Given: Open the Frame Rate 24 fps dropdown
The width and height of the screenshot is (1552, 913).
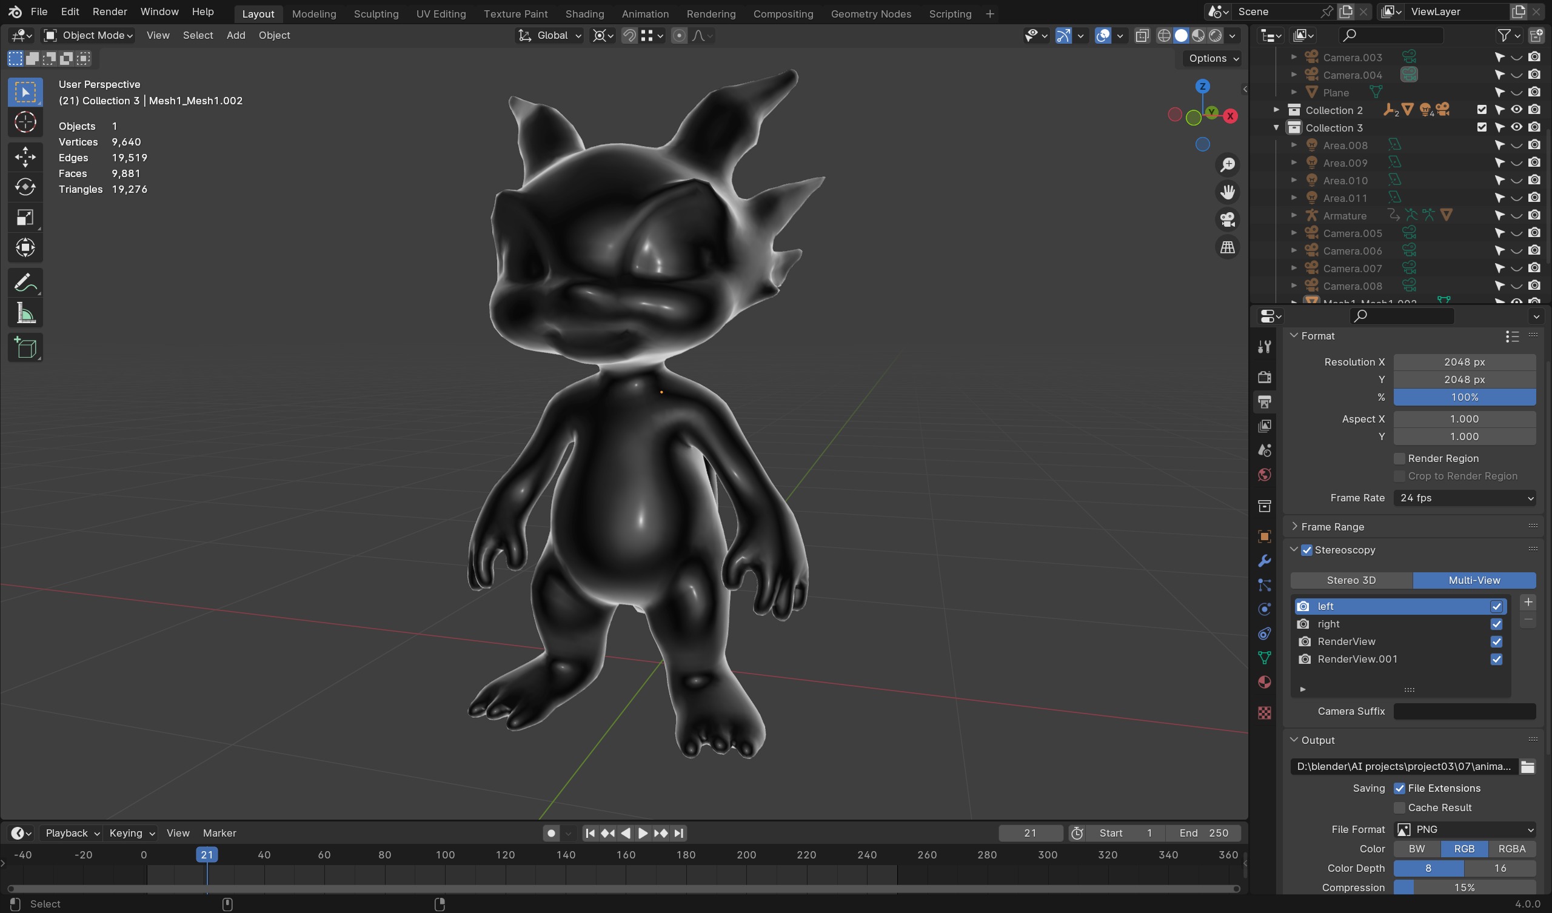Looking at the screenshot, I should 1465,498.
